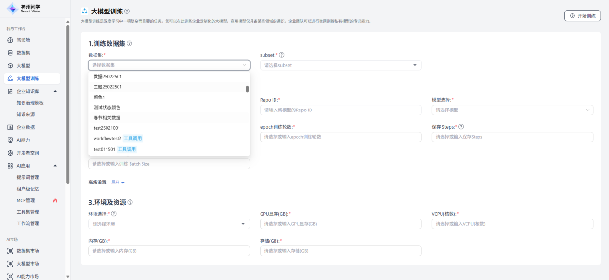Click the 开始训练 button
The width and height of the screenshot is (609, 280).
coord(582,15)
